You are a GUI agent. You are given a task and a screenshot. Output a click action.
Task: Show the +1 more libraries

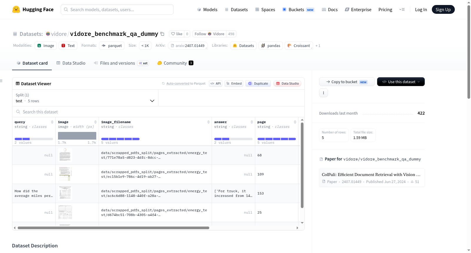[318, 46]
